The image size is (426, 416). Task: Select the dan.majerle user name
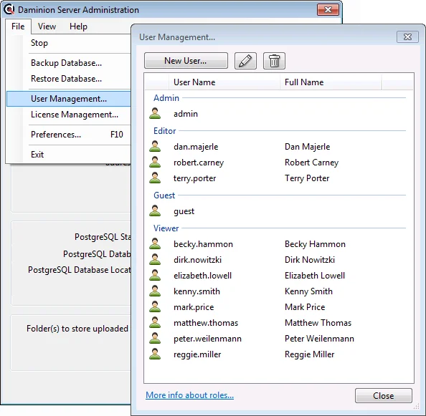click(196, 147)
